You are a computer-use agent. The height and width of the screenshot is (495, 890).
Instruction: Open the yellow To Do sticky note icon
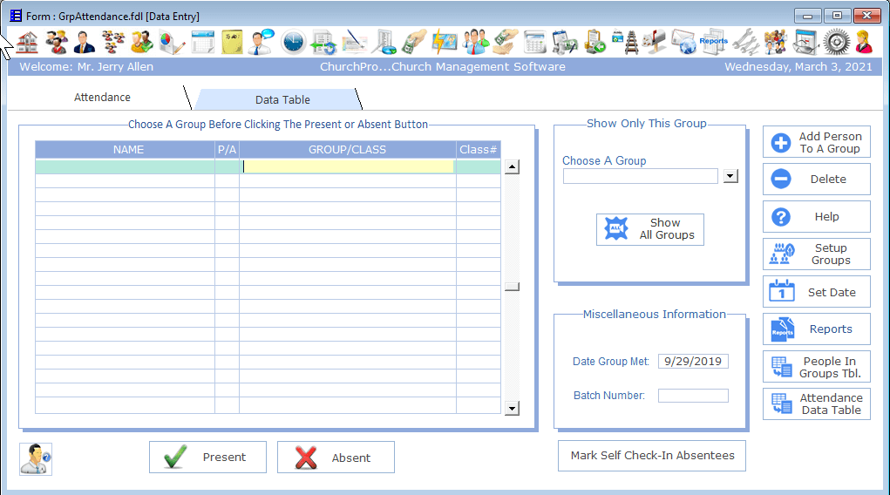tap(232, 43)
